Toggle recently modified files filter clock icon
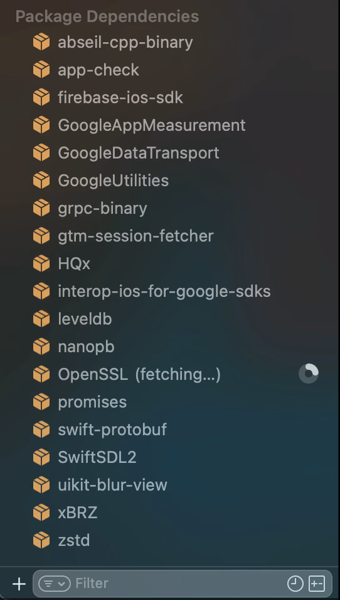This screenshot has width=340, height=600. 295,584
